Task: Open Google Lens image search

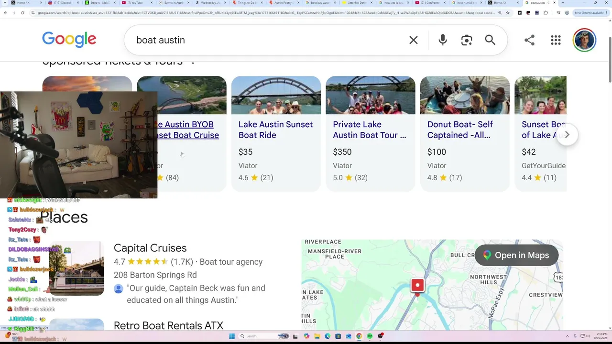Action: tap(467, 40)
